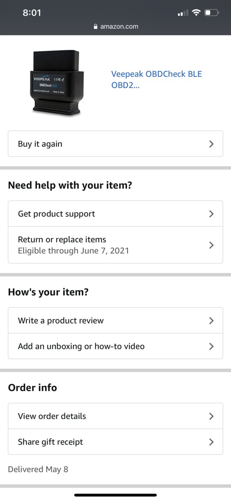Image resolution: width=231 pixels, height=501 pixels.
Task: Tap the chevron beside Return or replace items
Action: 211,245
